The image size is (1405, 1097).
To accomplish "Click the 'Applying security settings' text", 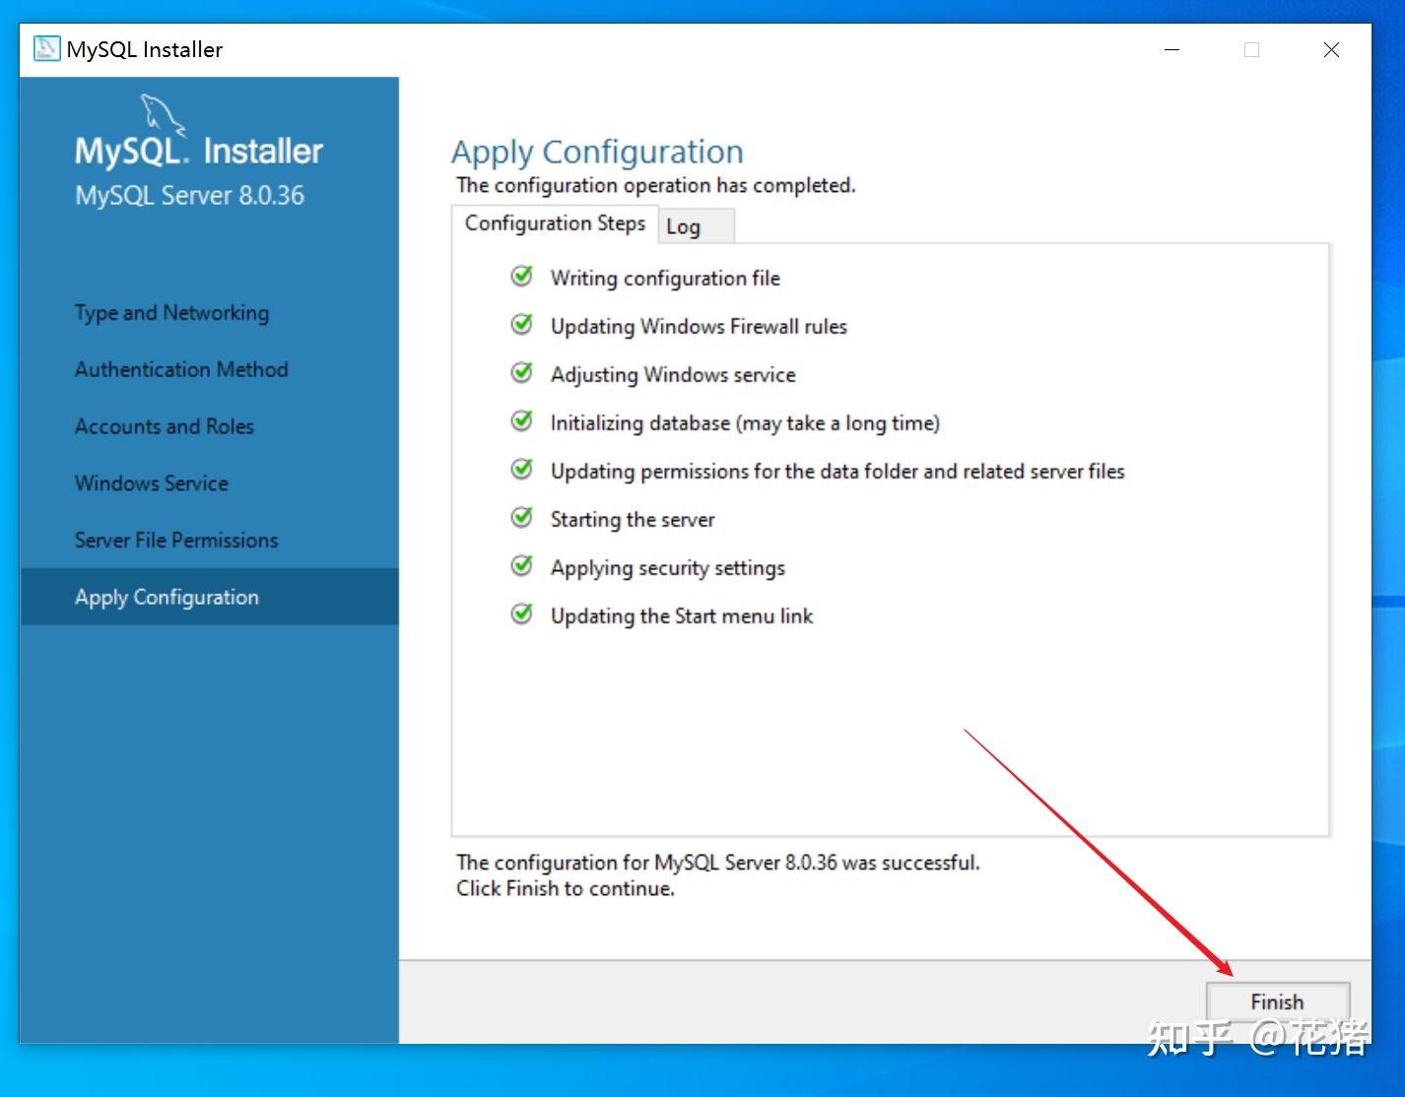I will coord(668,568).
